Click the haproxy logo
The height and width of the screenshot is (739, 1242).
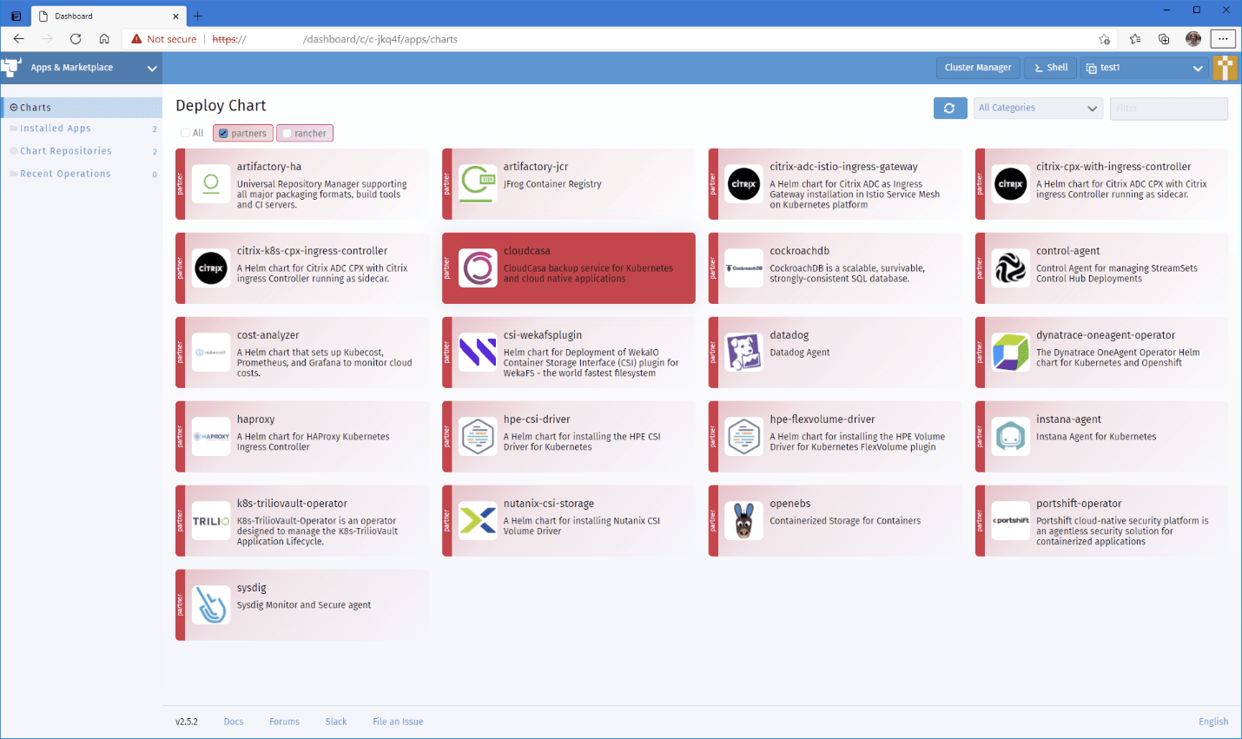tap(211, 436)
